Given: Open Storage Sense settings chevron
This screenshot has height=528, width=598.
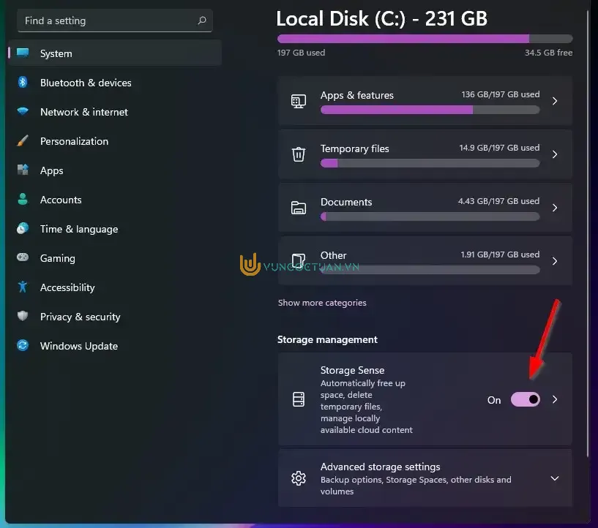Looking at the screenshot, I should [x=555, y=399].
